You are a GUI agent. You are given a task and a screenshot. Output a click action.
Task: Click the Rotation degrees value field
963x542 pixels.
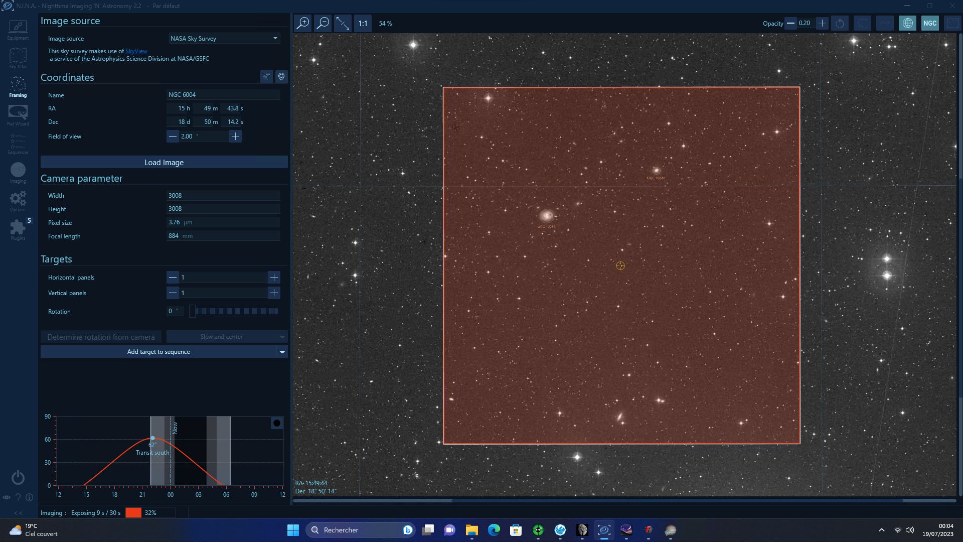176,311
